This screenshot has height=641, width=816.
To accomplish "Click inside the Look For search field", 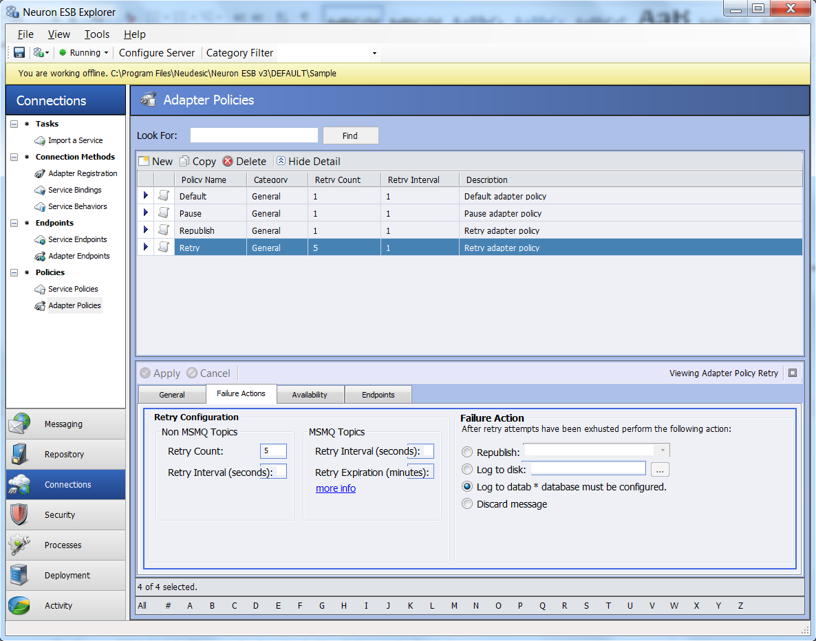I will point(253,135).
